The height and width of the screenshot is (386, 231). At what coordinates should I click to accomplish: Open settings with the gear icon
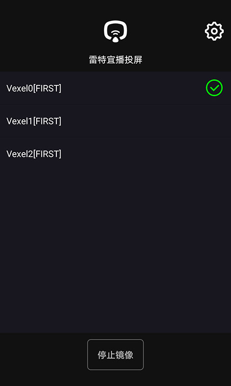click(214, 31)
